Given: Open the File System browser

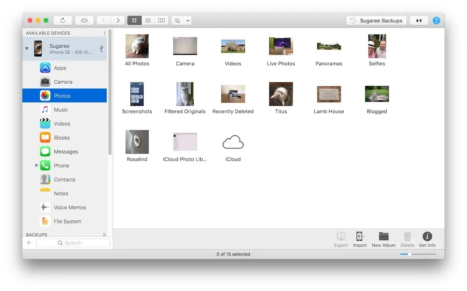Looking at the screenshot, I should coord(67,221).
